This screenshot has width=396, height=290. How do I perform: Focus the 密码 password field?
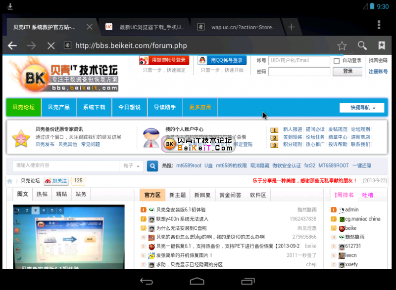299,72
